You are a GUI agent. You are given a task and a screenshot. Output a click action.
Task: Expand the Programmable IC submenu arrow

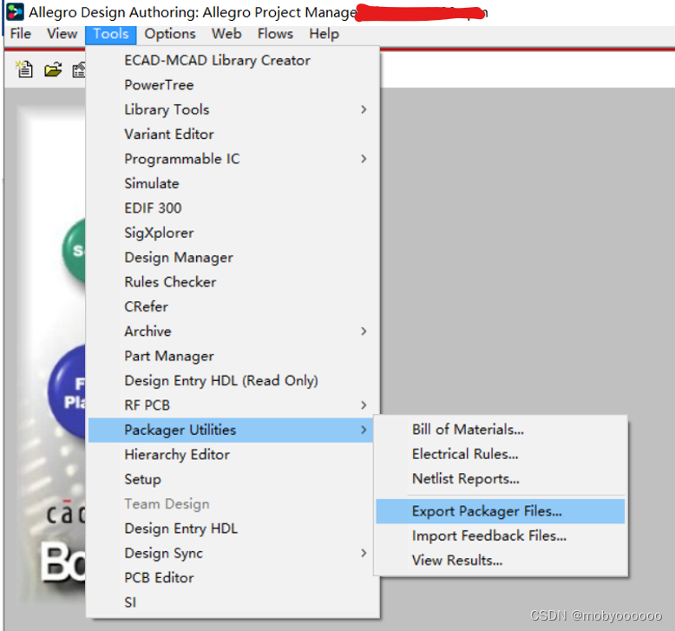point(364,159)
